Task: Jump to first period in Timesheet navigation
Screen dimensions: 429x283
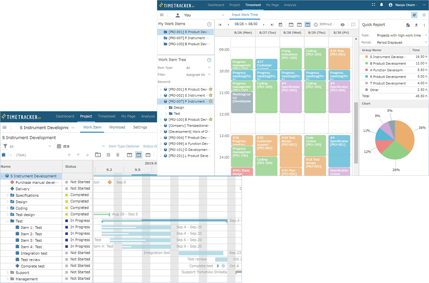Action: (220, 25)
